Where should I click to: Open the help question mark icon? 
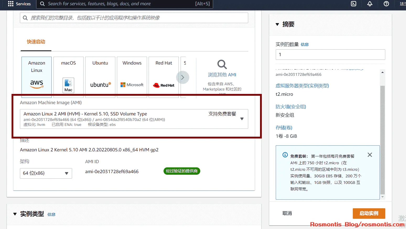386,4
